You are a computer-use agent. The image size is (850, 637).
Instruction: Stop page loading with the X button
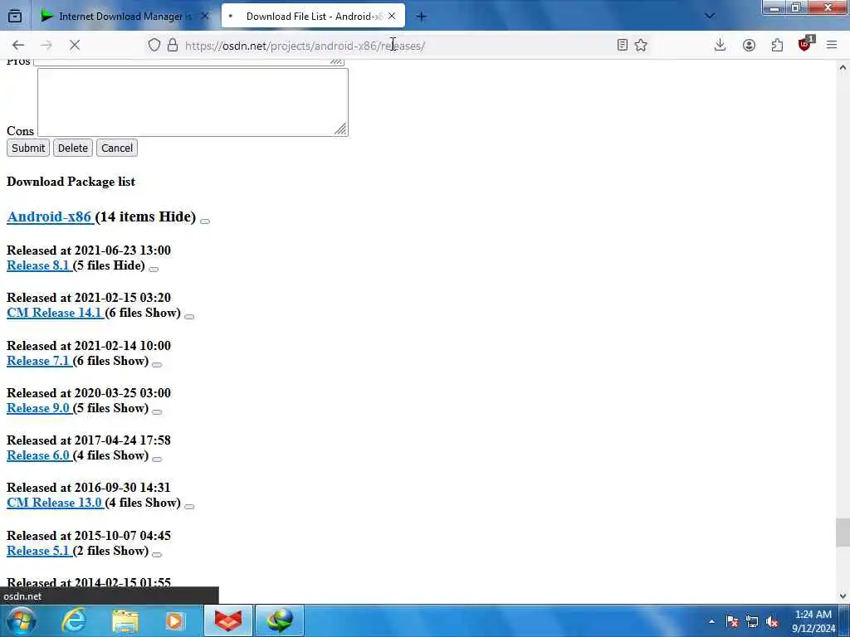[x=75, y=46]
